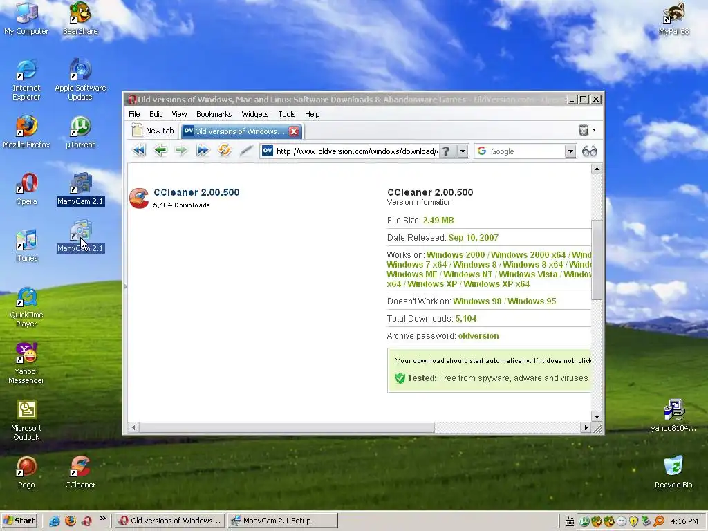Click the Fast Forward toolbar button
This screenshot has width=708, height=531.
(203, 150)
